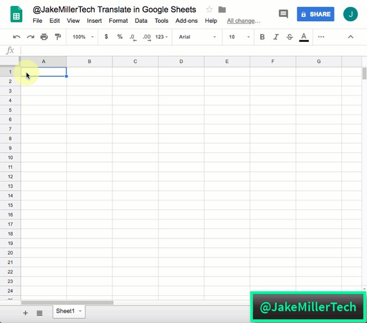Toggle Strikethrough formatting
This screenshot has height=323, width=367.
[290, 36]
